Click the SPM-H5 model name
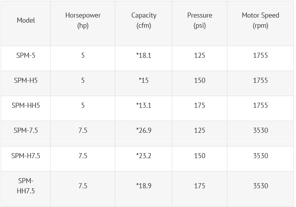The image size is (296, 207). pos(26,80)
